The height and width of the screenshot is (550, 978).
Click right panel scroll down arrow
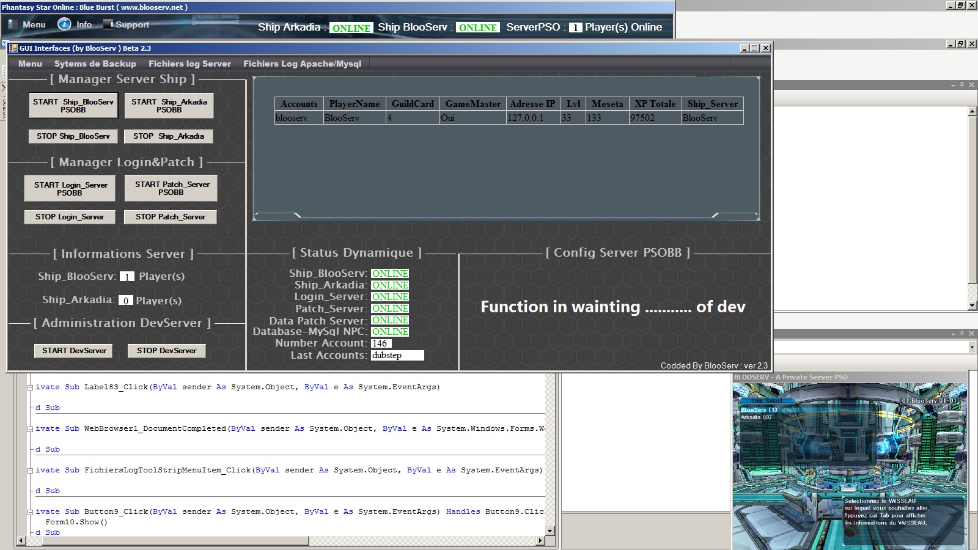click(x=972, y=306)
